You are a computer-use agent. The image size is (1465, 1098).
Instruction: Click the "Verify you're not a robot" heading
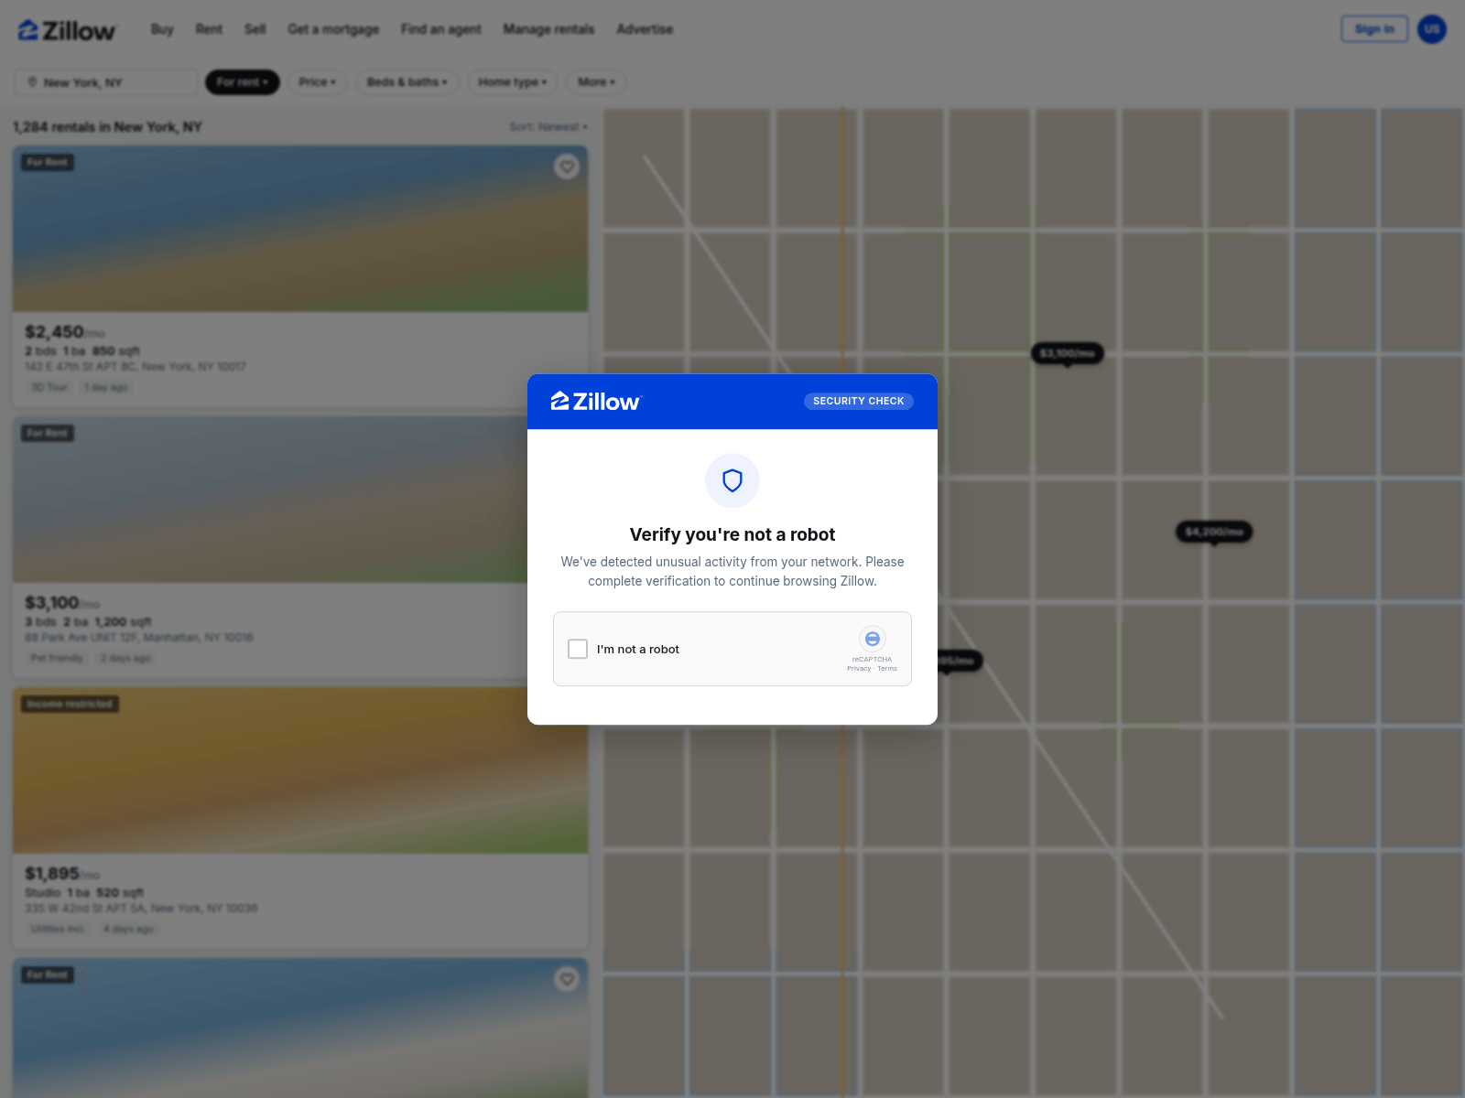pos(732,534)
